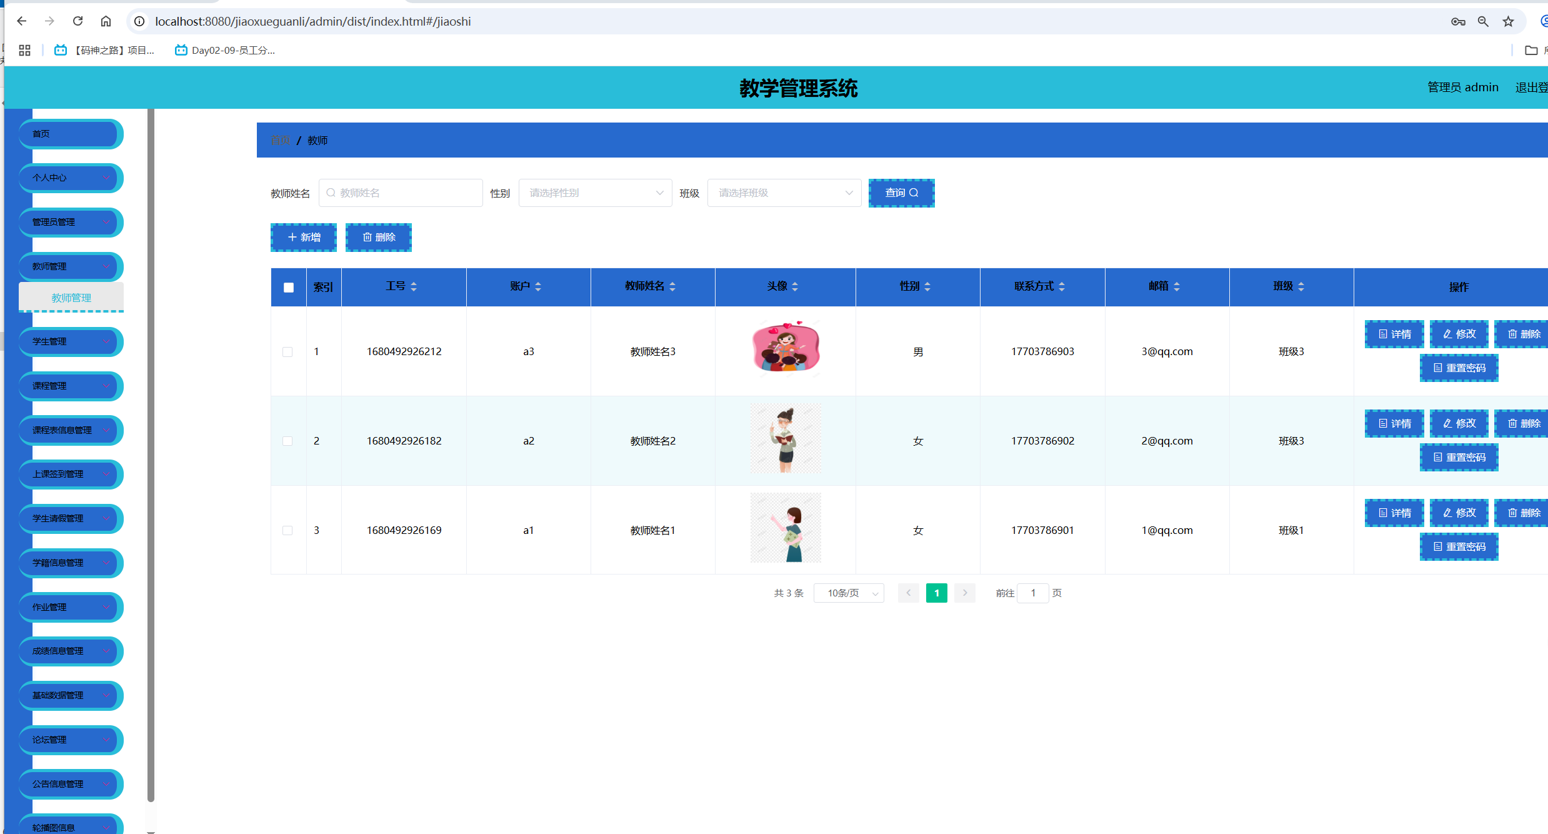The width and height of the screenshot is (1548, 834).
Task: Open the browser zoom magnifier icon
Action: (x=1483, y=22)
